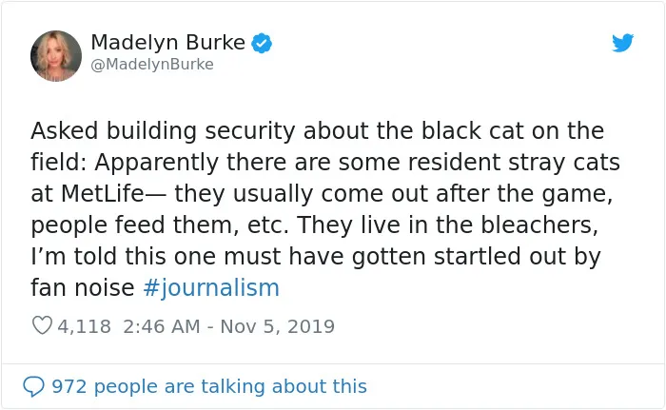Click the speech bubble reply icon
This screenshot has width=666, height=410.
coord(33,386)
